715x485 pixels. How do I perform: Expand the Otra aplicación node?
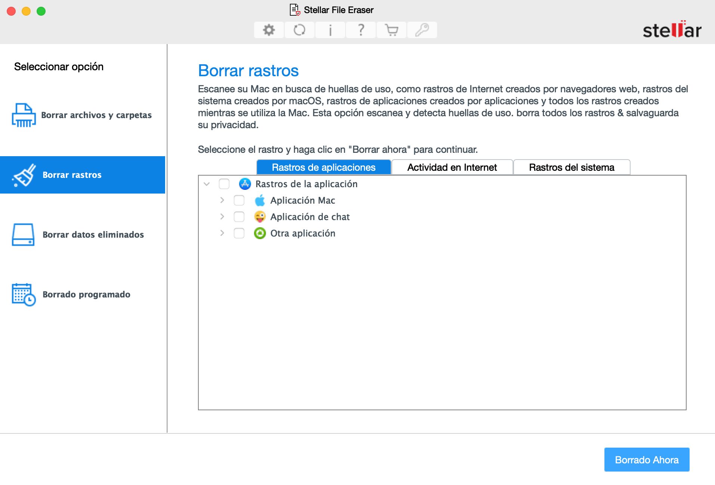pos(222,233)
